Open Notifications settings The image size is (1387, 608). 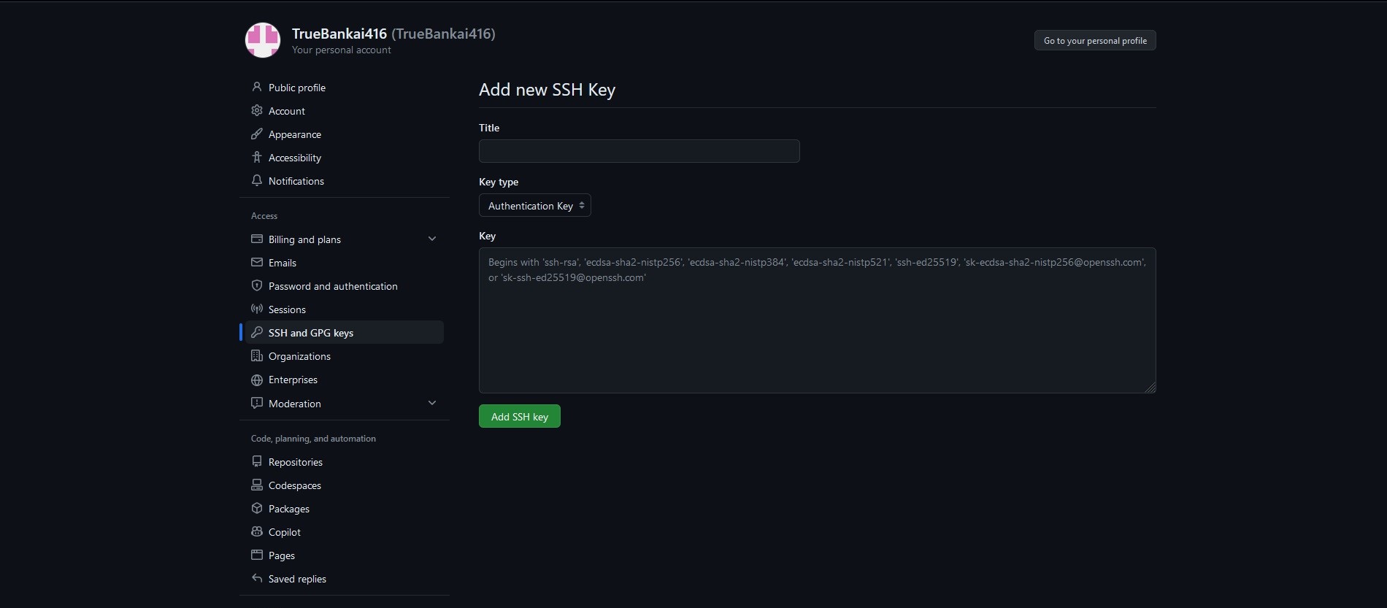click(x=345, y=180)
